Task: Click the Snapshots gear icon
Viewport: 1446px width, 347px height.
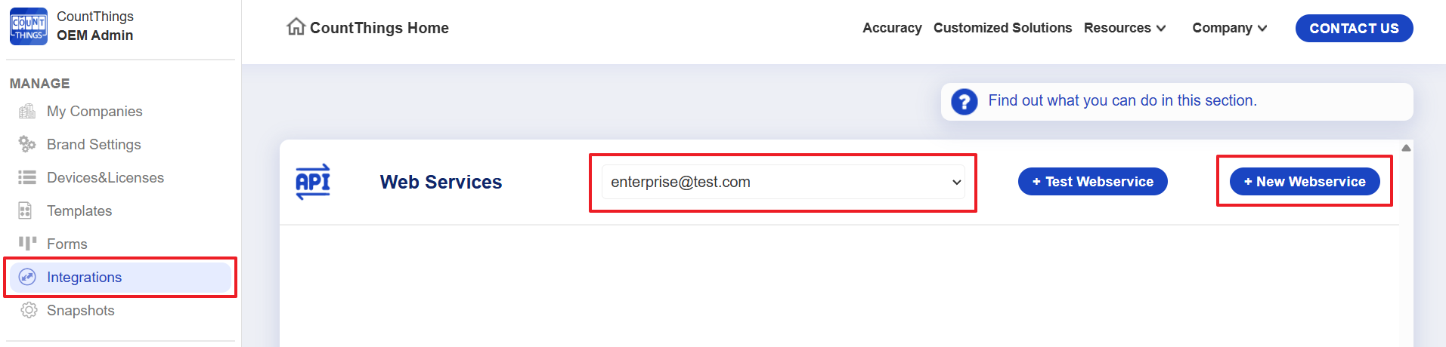Action: click(29, 310)
